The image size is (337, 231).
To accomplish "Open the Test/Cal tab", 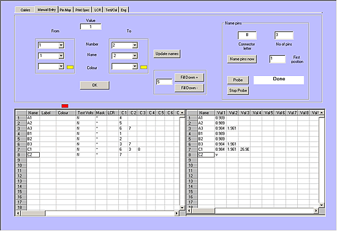I will [x=111, y=10].
